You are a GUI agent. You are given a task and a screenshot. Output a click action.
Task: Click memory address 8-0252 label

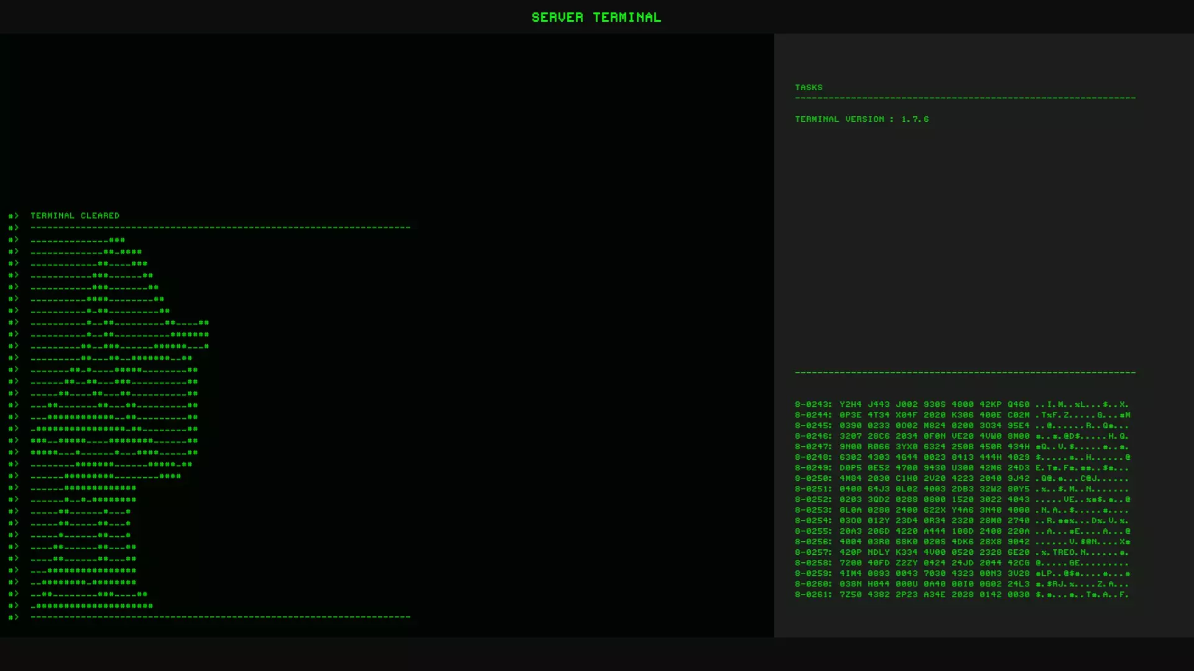(813, 500)
